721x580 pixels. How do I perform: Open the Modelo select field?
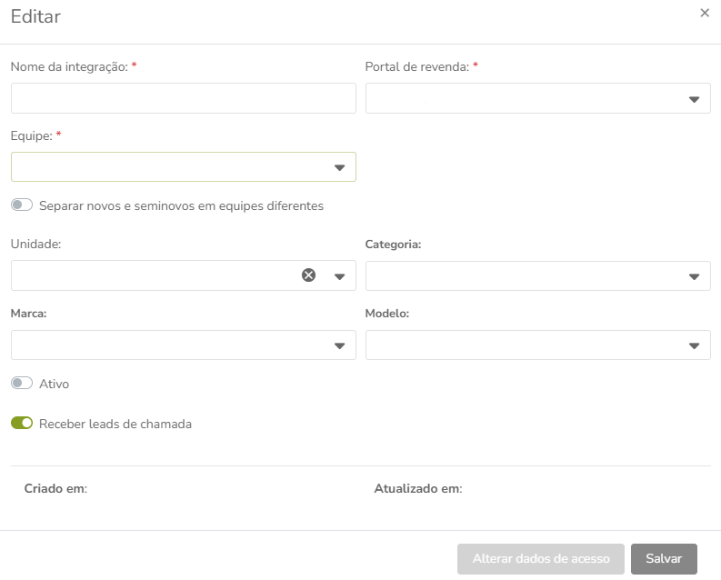[538, 345]
